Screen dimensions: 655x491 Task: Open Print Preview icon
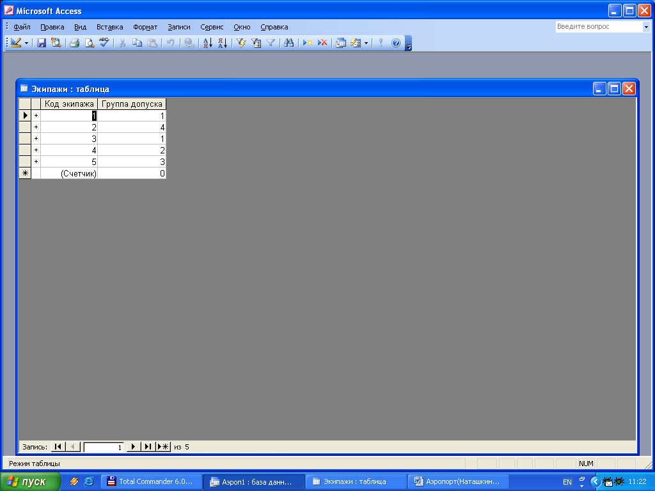[x=90, y=43]
